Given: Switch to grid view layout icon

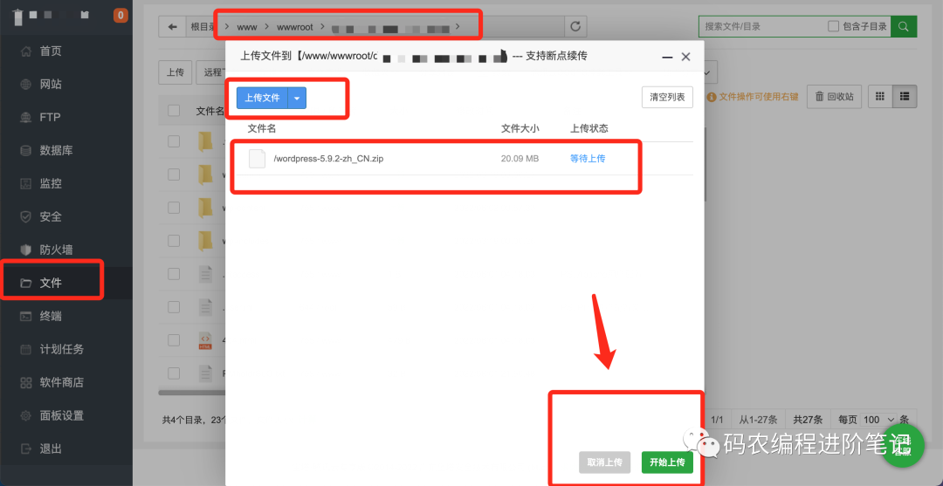Looking at the screenshot, I should click(x=880, y=96).
